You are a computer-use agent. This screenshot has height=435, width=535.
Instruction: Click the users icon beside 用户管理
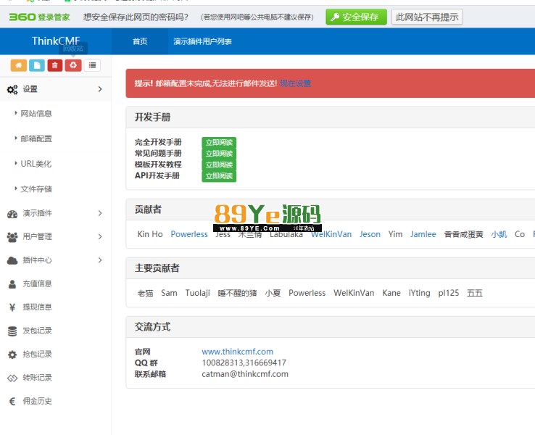click(12, 237)
